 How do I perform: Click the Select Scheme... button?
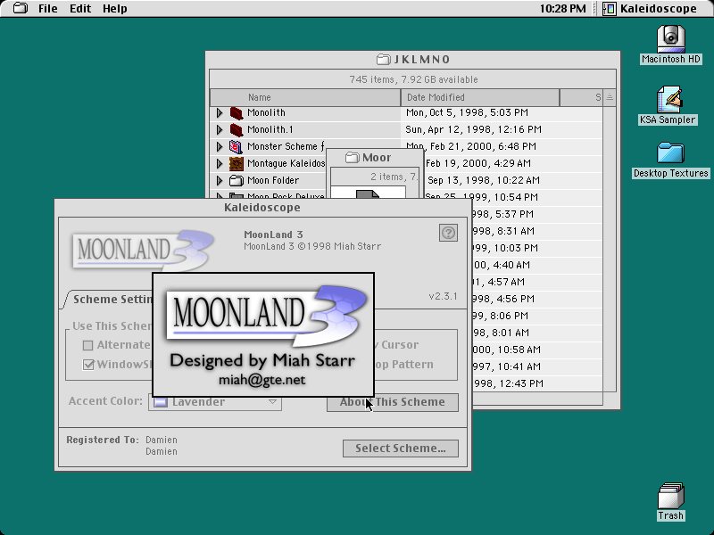coord(400,449)
